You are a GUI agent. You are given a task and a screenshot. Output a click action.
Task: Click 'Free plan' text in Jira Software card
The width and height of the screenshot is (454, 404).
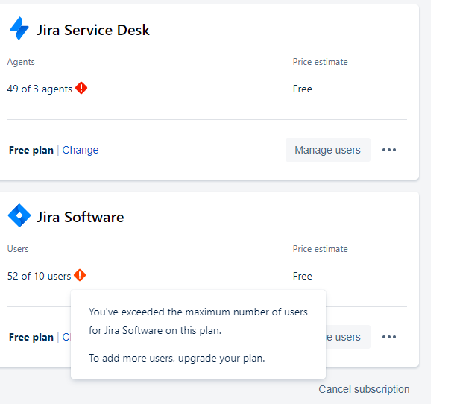click(31, 337)
